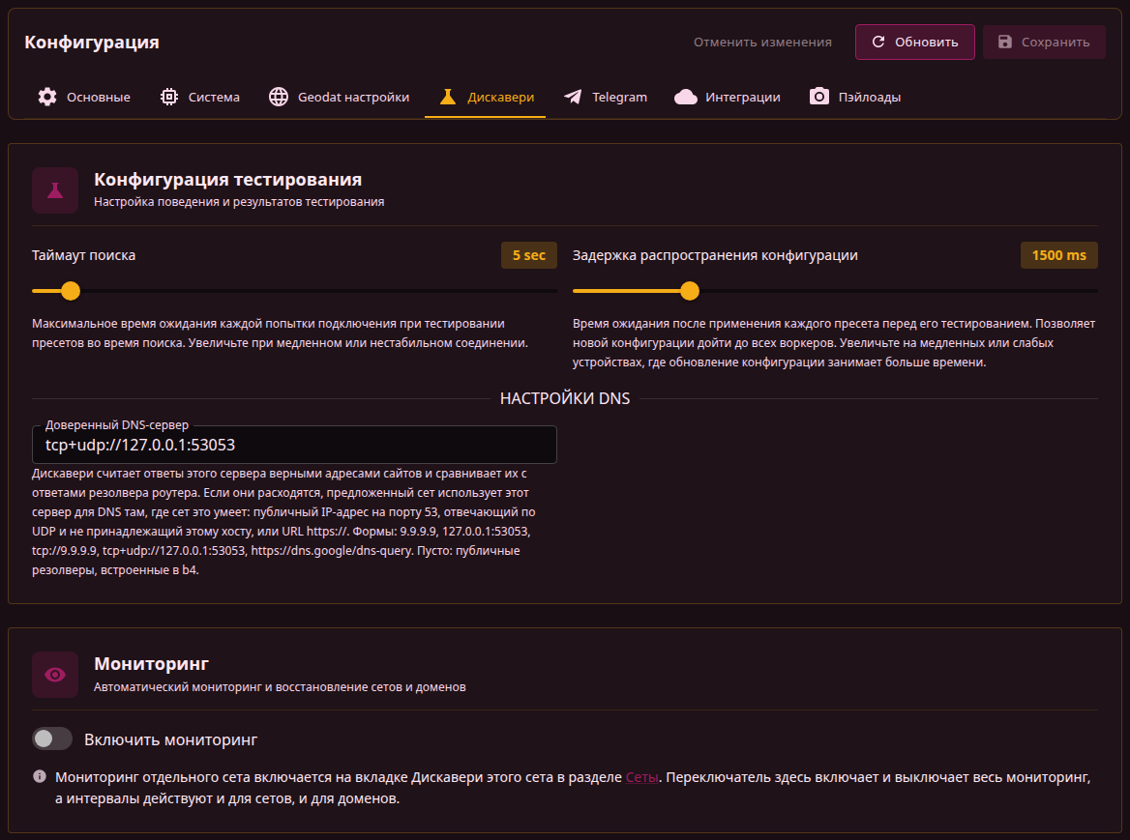Select the Дискавери tab label
Image resolution: width=1130 pixels, height=840 pixels.
point(501,98)
